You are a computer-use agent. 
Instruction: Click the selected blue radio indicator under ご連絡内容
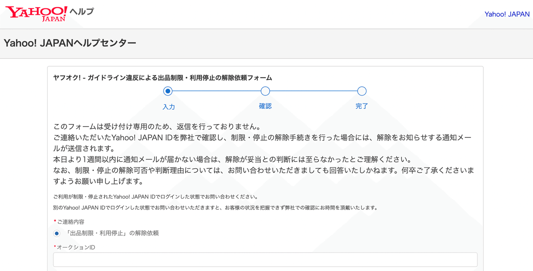56,233
